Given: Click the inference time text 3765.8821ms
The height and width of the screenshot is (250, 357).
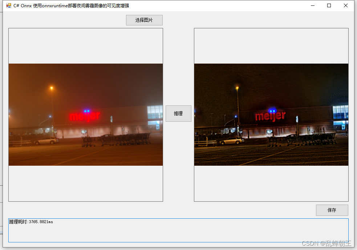Looking at the screenshot, I should [x=31, y=221].
